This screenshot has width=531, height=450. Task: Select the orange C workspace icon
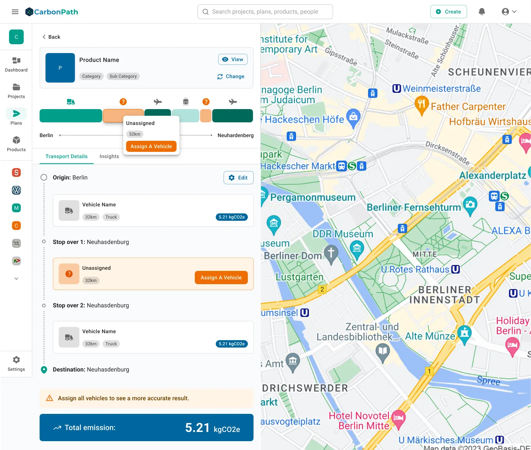(x=16, y=226)
